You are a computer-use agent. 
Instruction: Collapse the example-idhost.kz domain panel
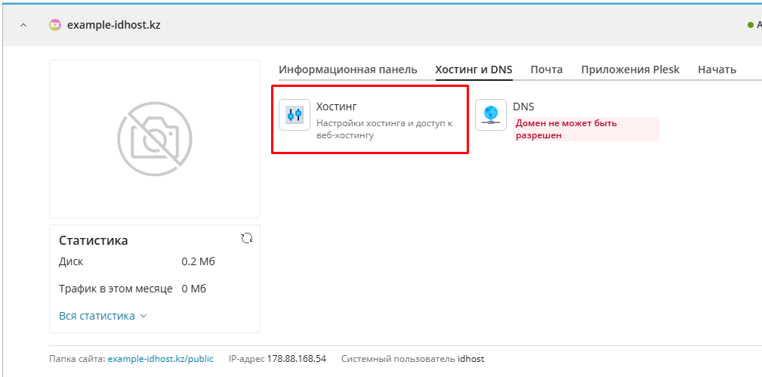click(x=23, y=25)
